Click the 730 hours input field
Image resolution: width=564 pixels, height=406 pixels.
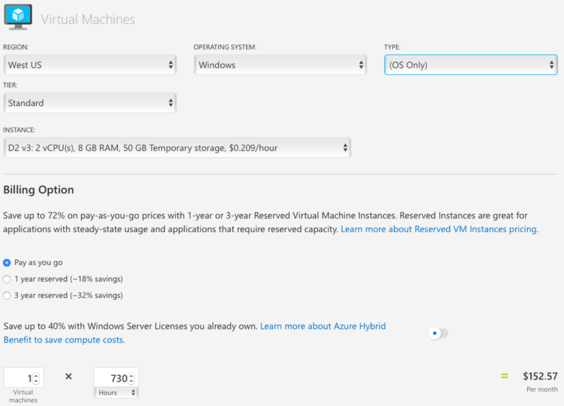pyautogui.click(x=116, y=377)
